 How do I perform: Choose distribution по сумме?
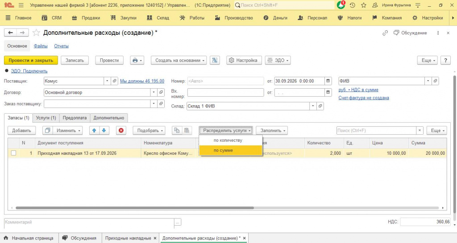click(231, 150)
